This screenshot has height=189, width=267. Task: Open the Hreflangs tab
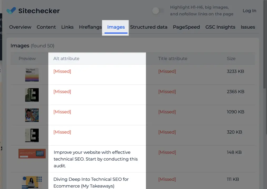(x=90, y=27)
